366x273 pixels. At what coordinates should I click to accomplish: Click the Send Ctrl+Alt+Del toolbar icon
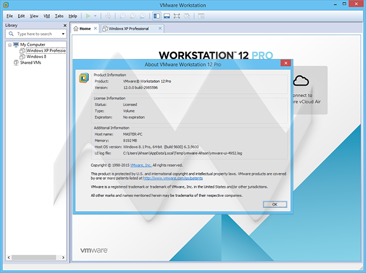click(108, 16)
